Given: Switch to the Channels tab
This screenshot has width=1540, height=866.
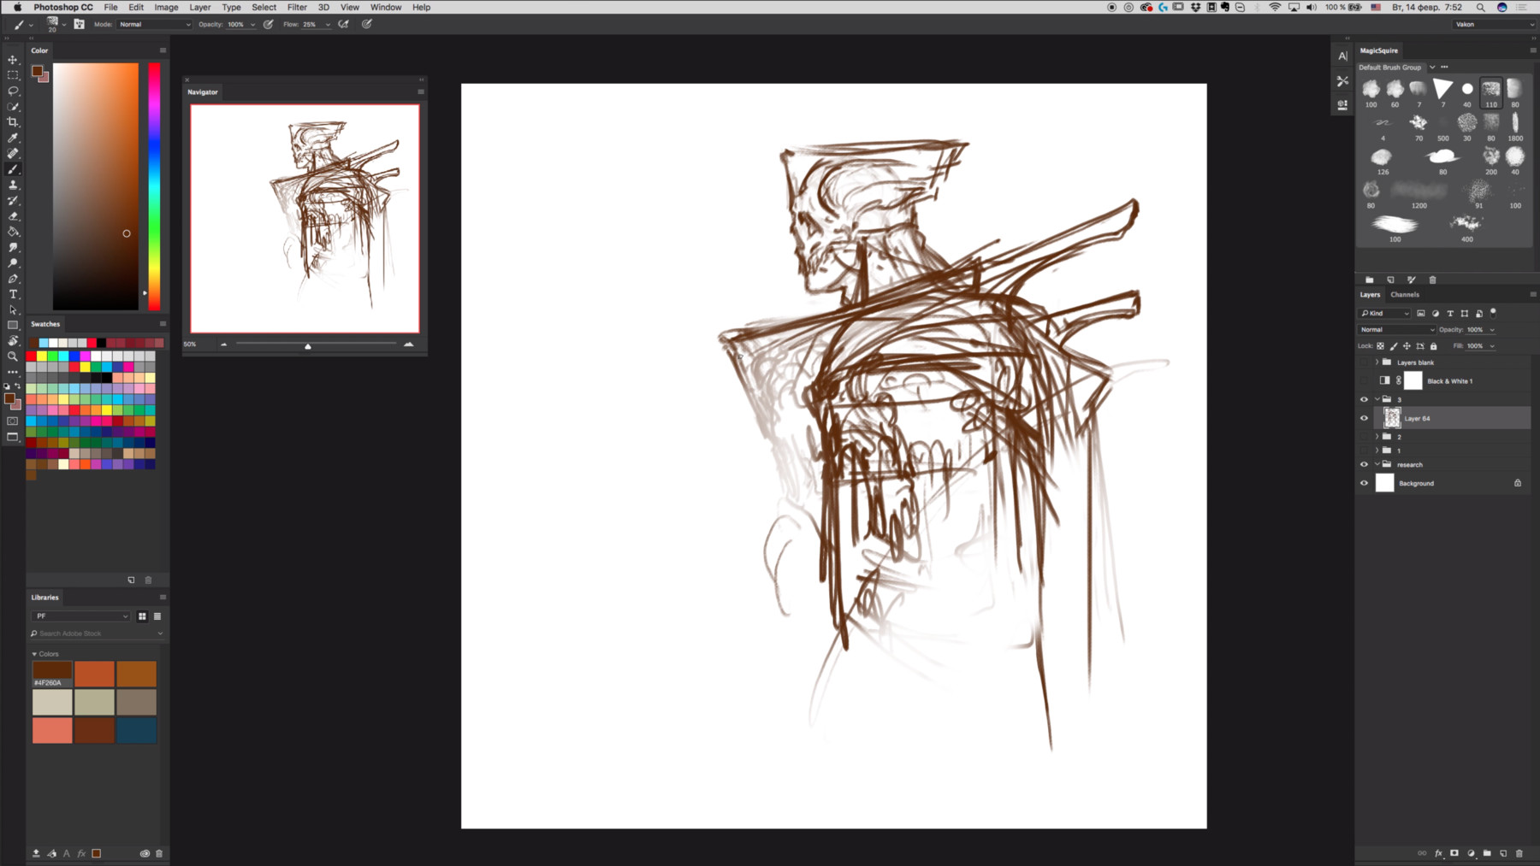Looking at the screenshot, I should (x=1404, y=294).
